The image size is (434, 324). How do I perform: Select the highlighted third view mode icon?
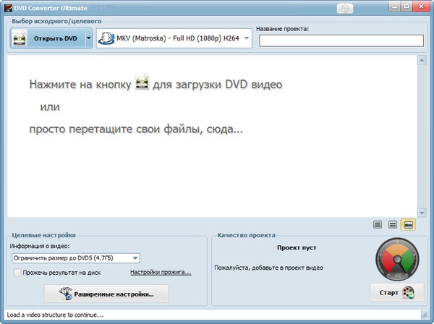[x=408, y=225]
